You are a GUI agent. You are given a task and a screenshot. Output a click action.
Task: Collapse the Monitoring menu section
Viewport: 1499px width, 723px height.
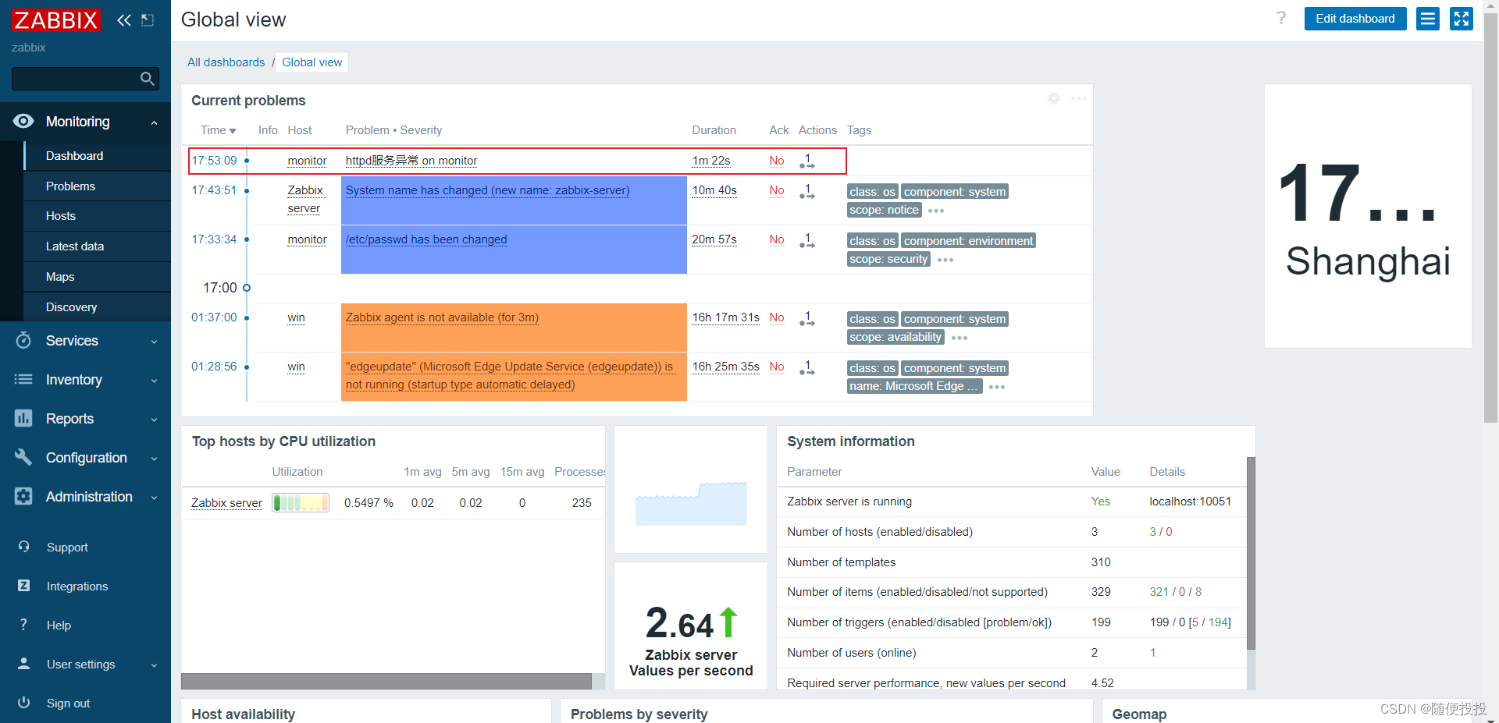(x=154, y=122)
